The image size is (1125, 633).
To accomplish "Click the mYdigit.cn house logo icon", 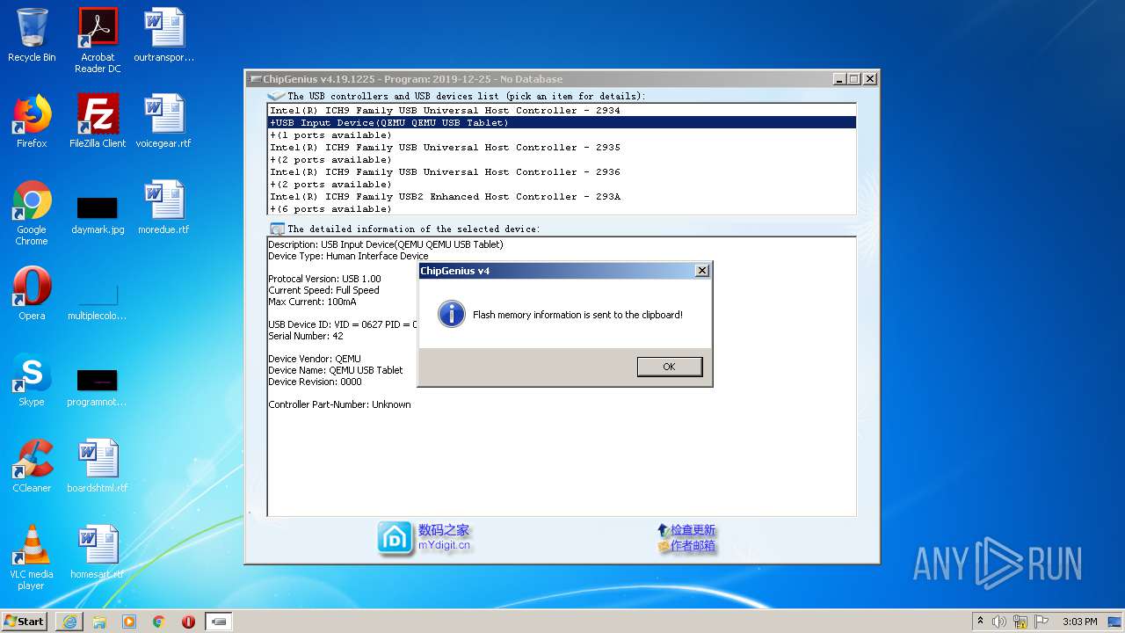I will click(396, 538).
